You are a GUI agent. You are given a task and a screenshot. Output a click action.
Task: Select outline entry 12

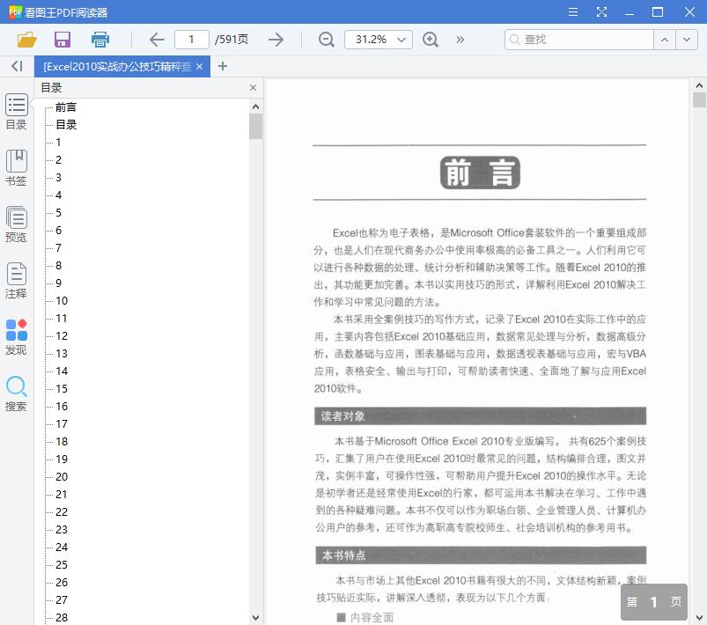[62, 336]
